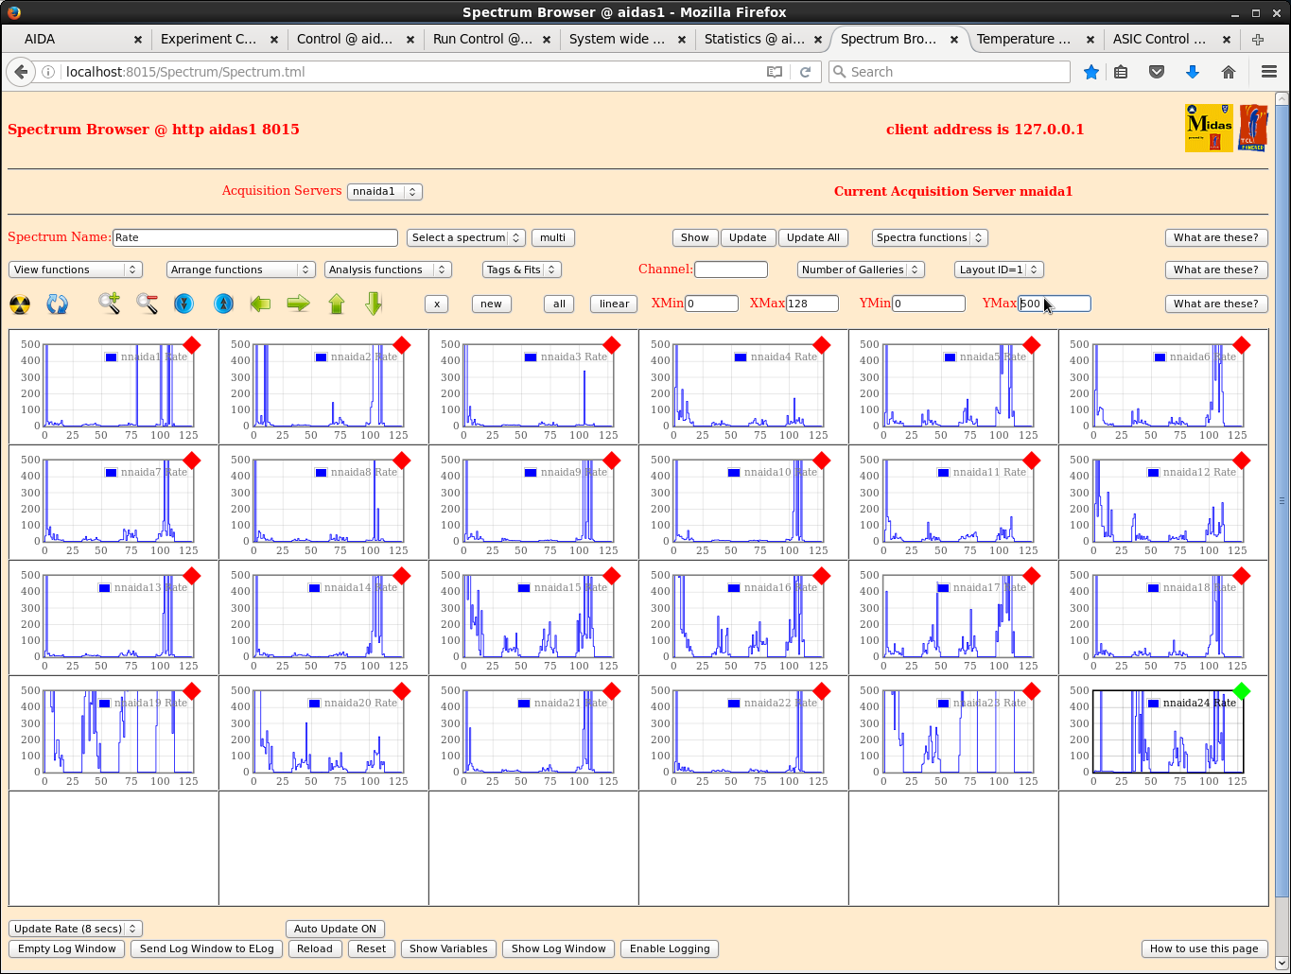Click the green down arrow icon
Viewport: 1291px width, 974px height.
[x=374, y=304]
